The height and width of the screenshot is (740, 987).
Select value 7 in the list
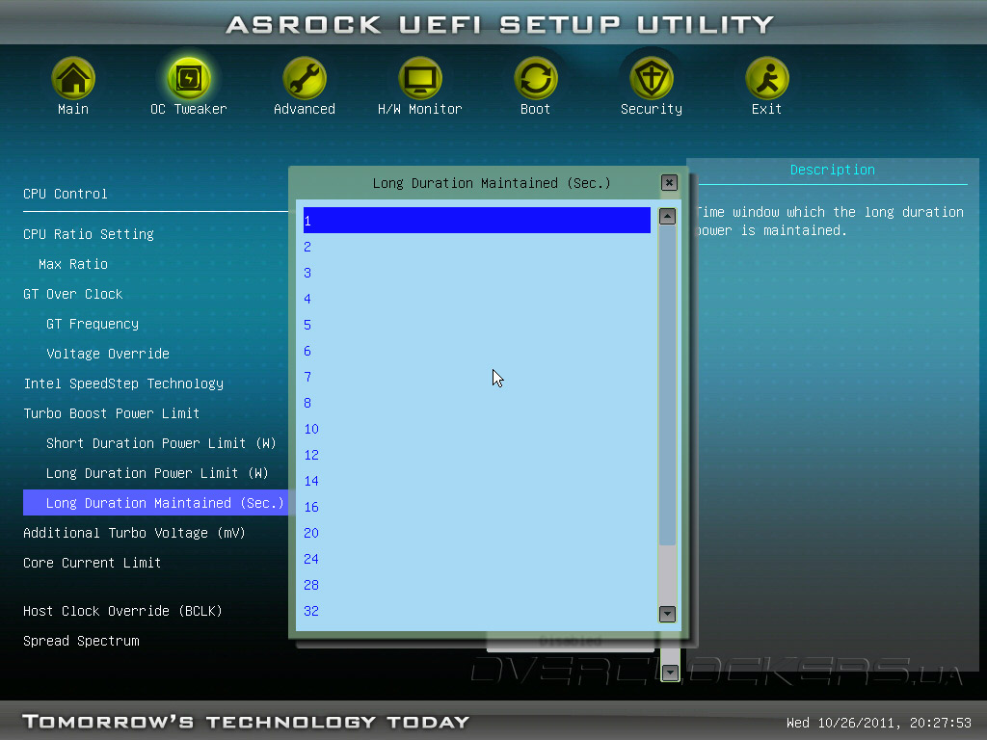(x=476, y=377)
